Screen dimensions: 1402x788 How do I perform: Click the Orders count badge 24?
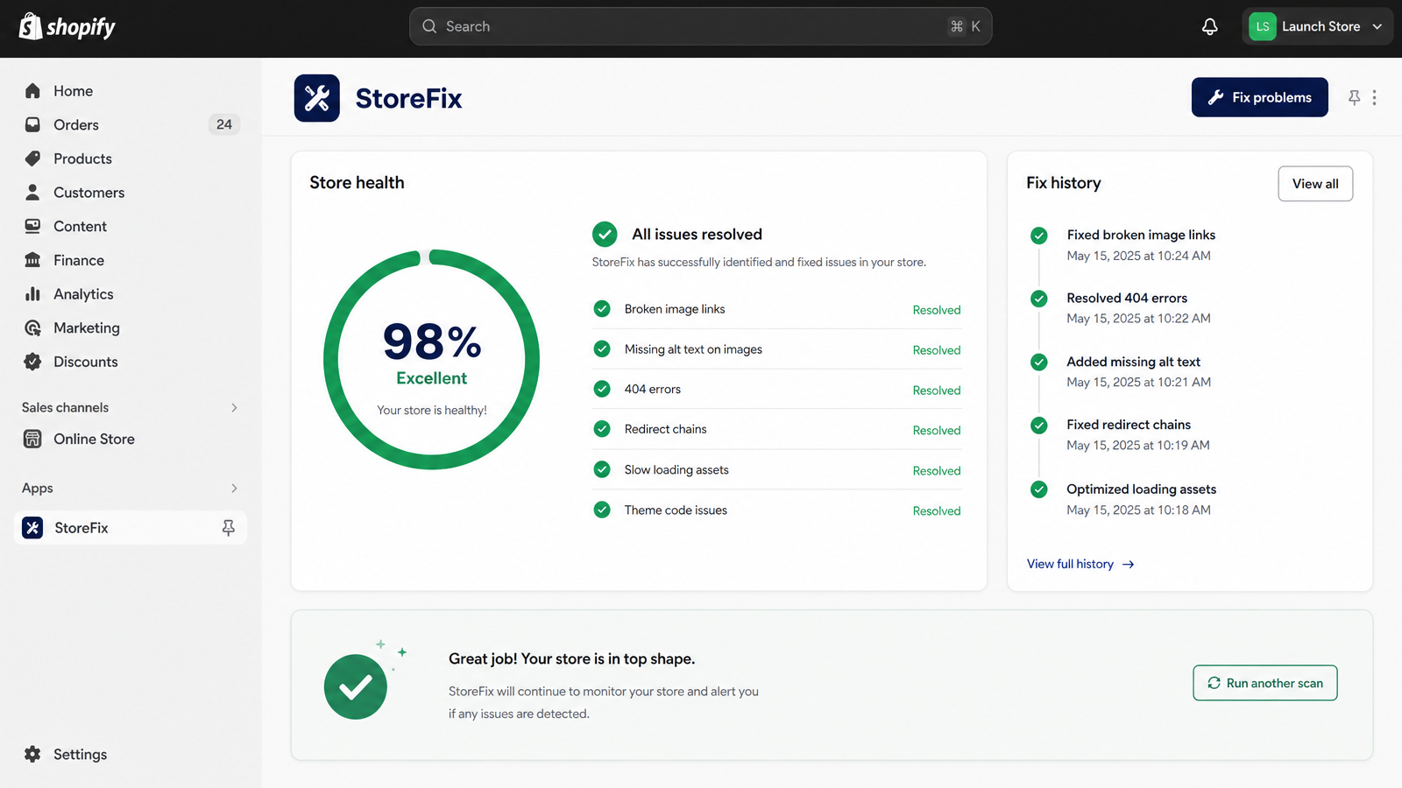(x=224, y=124)
